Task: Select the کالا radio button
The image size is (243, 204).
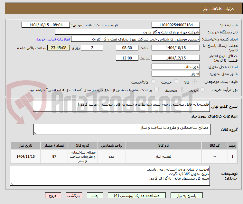Action: (194, 82)
